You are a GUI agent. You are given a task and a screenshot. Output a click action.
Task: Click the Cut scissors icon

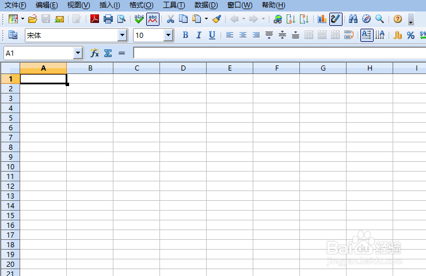(x=170, y=19)
